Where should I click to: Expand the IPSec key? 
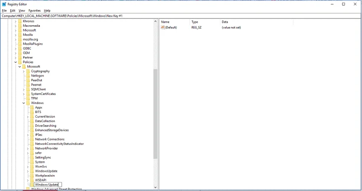(28, 135)
